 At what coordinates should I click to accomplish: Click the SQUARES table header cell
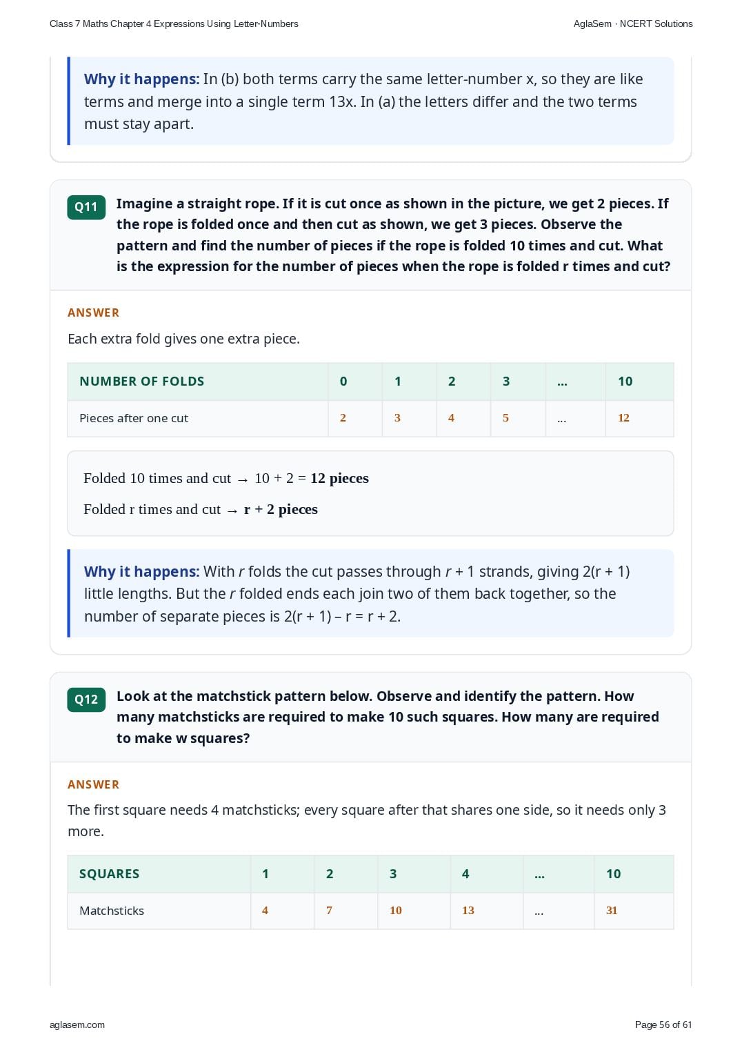110,874
